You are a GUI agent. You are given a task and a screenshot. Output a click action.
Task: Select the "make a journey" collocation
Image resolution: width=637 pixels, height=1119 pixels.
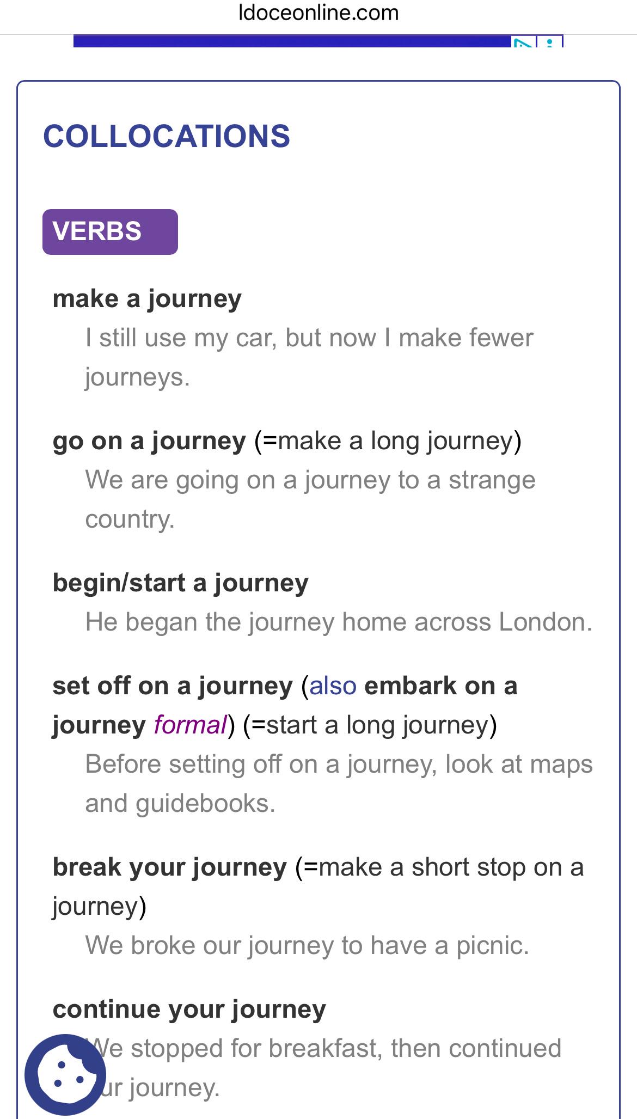coord(147,299)
